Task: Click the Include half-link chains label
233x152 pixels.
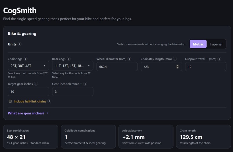Action: [x=30, y=101]
